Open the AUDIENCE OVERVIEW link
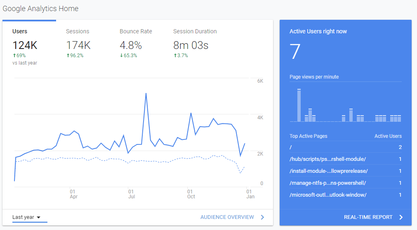This screenshot has width=417, height=230. click(x=227, y=217)
